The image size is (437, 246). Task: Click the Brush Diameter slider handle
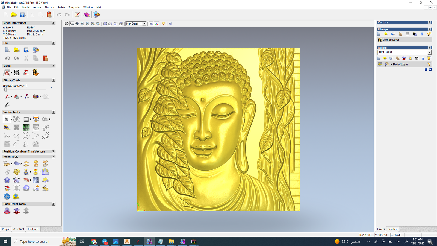tap(5, 90)
